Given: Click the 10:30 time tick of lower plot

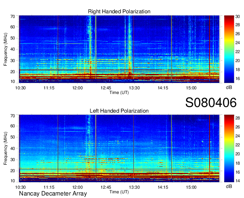Looking at the screenshot, I should (20, 187).
